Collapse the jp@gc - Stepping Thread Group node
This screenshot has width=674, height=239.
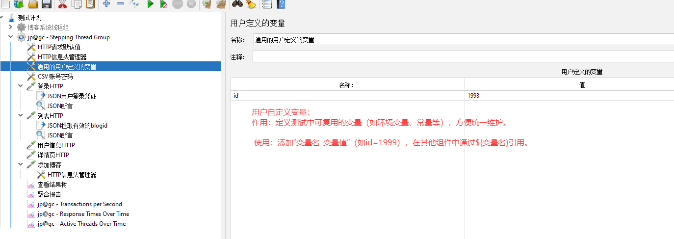11,37
